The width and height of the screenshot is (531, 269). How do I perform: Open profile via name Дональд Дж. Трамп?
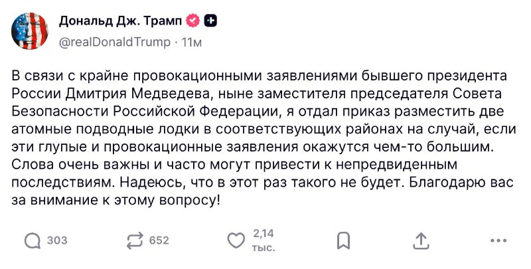(121, 21)
